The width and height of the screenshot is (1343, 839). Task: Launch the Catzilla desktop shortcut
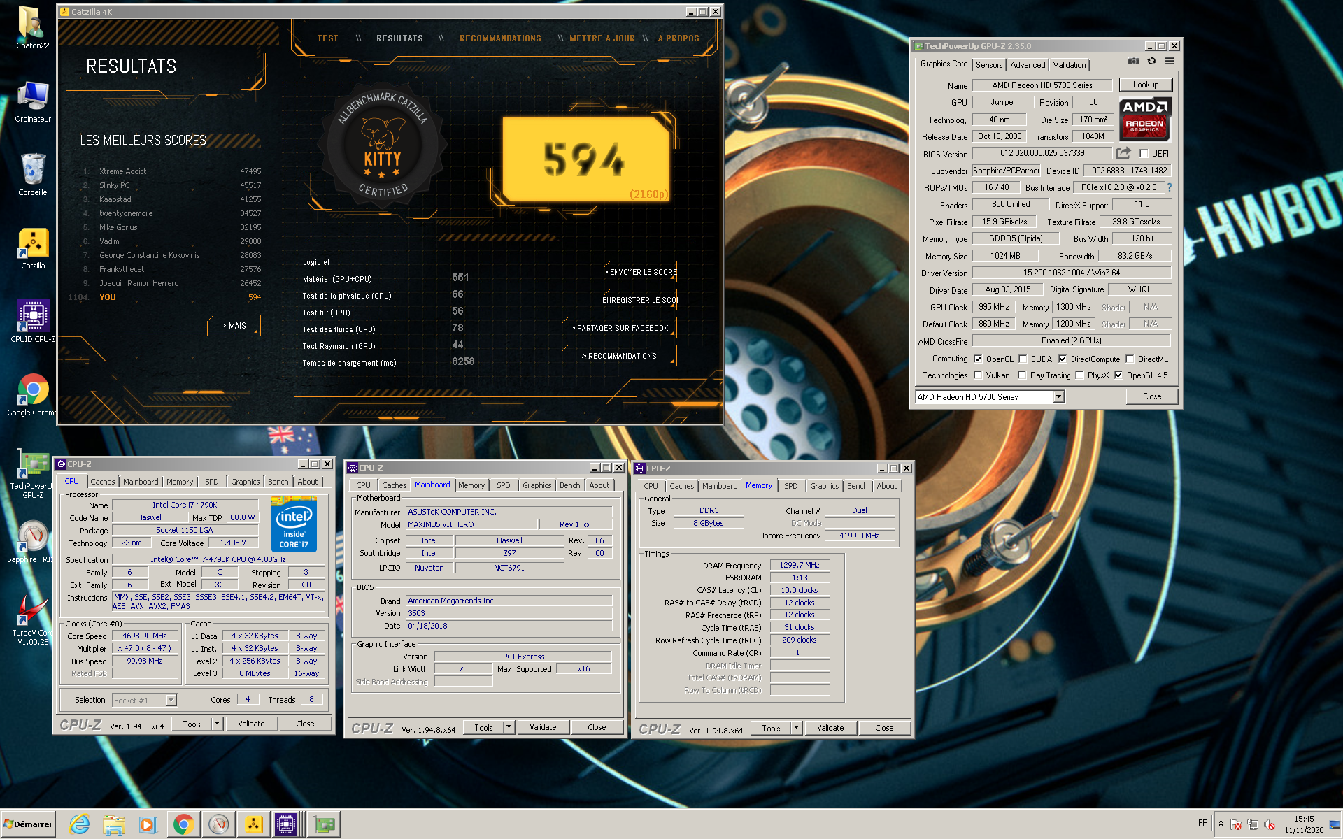32,249
